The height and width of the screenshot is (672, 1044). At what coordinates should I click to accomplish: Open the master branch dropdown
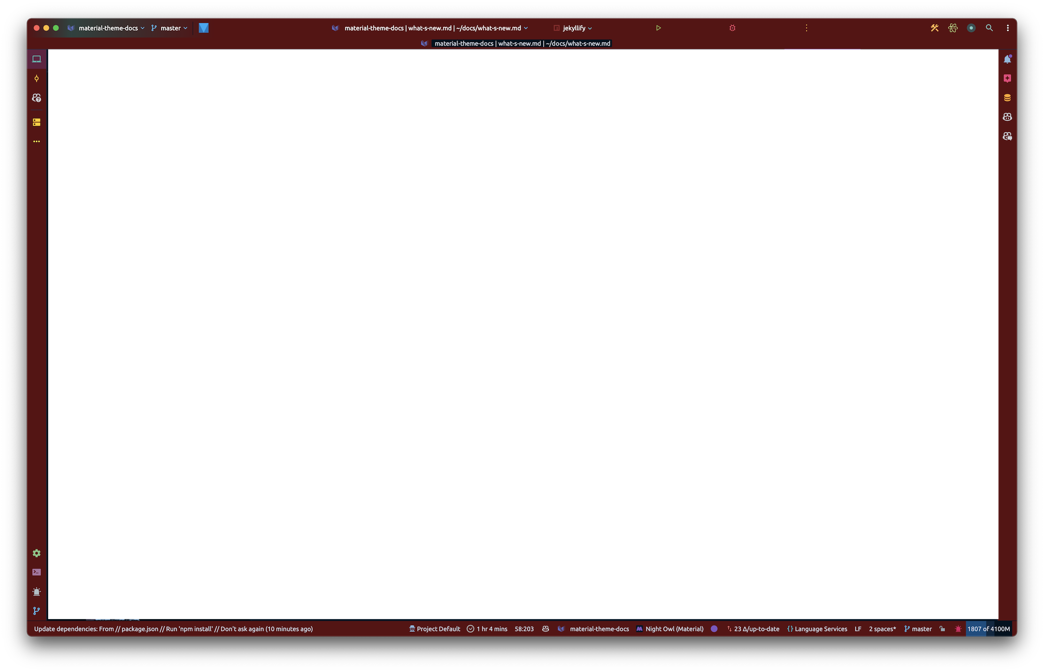[170, 28]
